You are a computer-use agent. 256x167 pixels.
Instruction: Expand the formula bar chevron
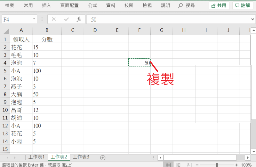click(x=252, y=19)
